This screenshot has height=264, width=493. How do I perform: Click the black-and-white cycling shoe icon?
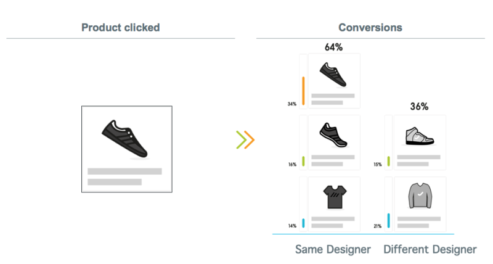[333, 136]
